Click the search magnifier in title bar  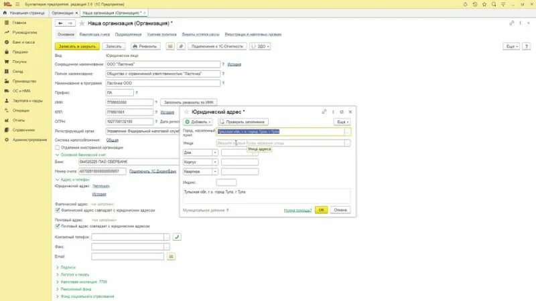tap(494, 5)
